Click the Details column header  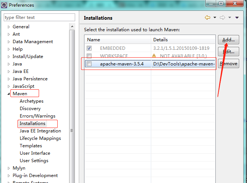click(x=183, y=40)
